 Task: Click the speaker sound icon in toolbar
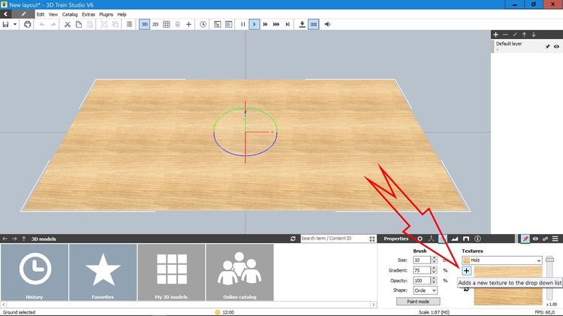pos(327,25)
